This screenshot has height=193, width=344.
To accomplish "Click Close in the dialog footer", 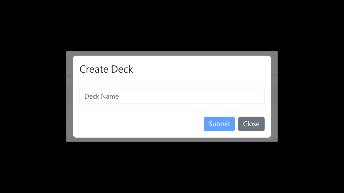I will tap(251, 124).
